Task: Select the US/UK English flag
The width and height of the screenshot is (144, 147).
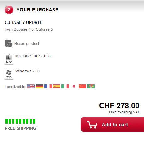Action: tap(31, 87)
